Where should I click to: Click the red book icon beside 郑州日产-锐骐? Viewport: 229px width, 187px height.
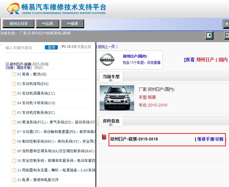click(x=104, y=137)
